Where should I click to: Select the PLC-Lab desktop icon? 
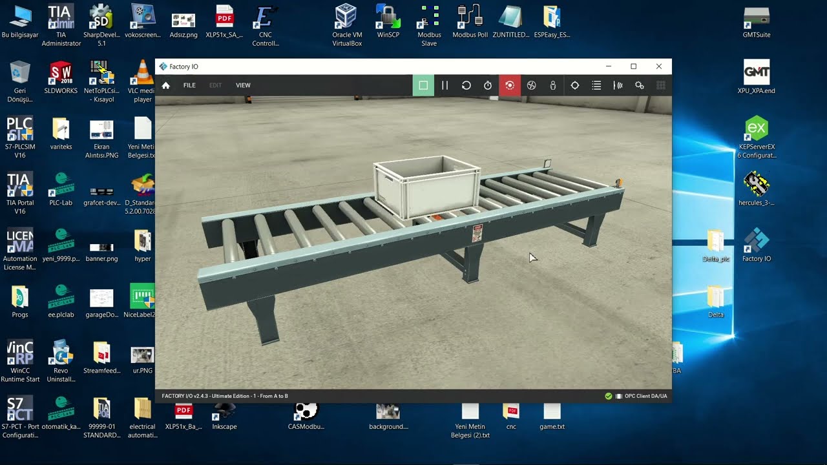[x=61, y=189]
